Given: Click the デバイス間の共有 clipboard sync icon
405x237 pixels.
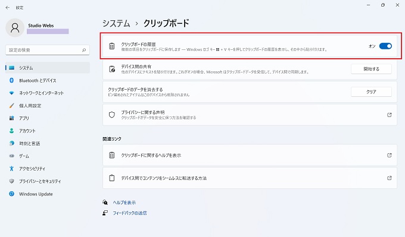Looking at the screenshot, I should pos(112,69).
